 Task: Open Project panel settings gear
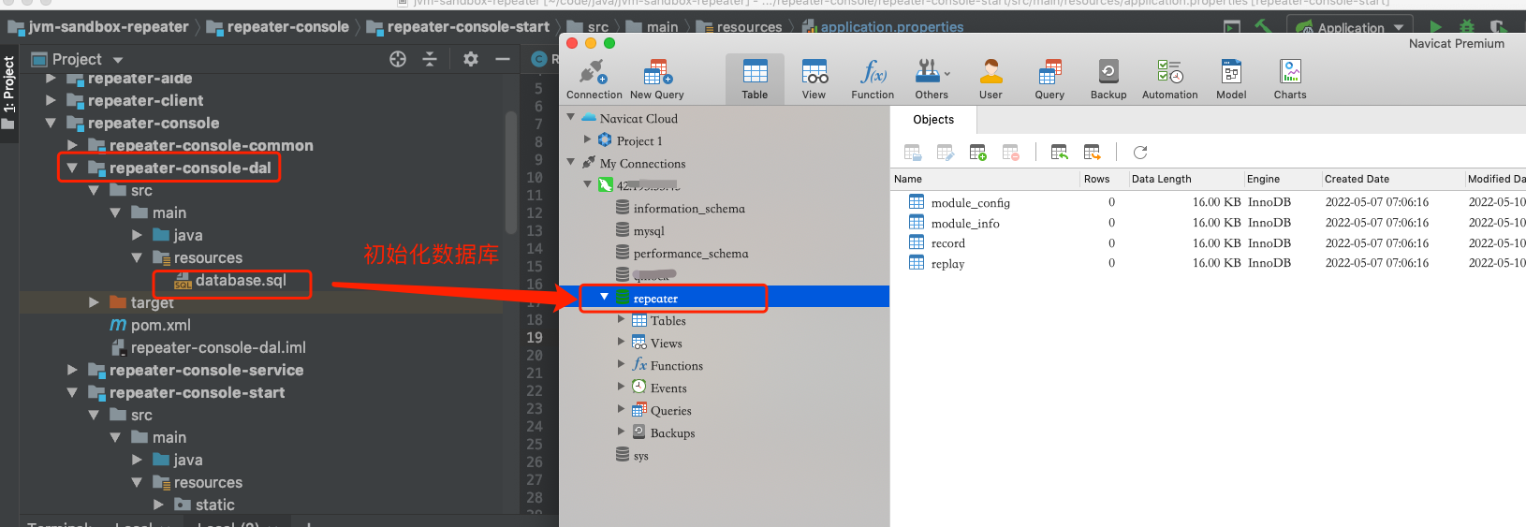pyautogui.click(x=471, y=59)
